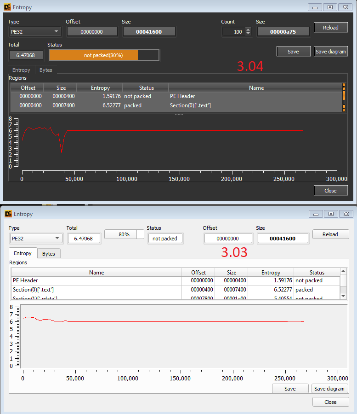Decrease the Count value with down arrow
The width and height of the screenshot is (357, 414).
pyautogui.click(x=248, y=34)
